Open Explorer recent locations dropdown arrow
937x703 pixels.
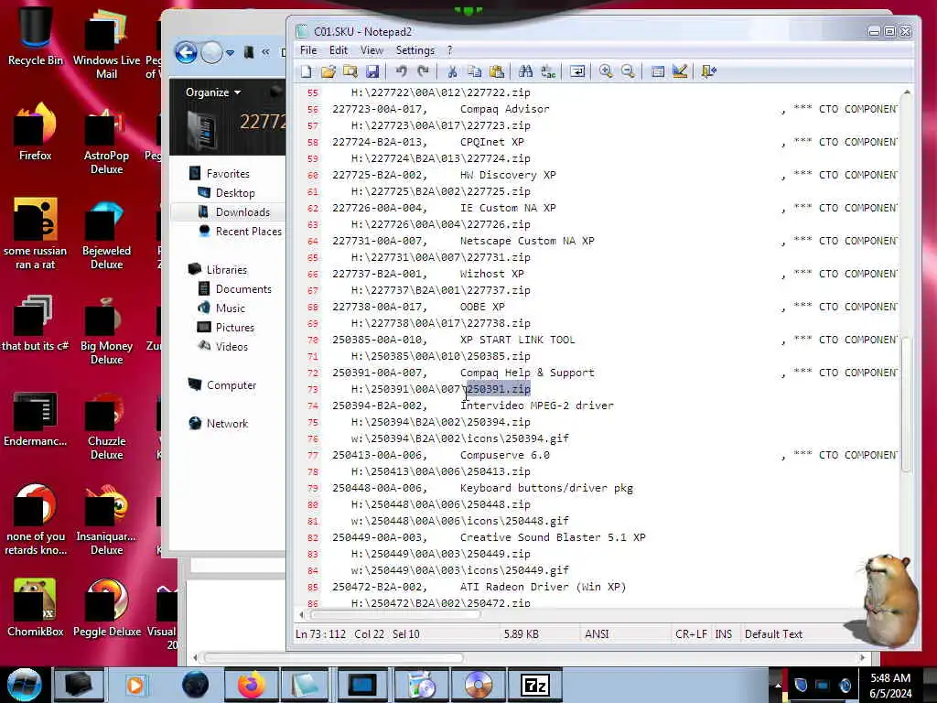230,53
